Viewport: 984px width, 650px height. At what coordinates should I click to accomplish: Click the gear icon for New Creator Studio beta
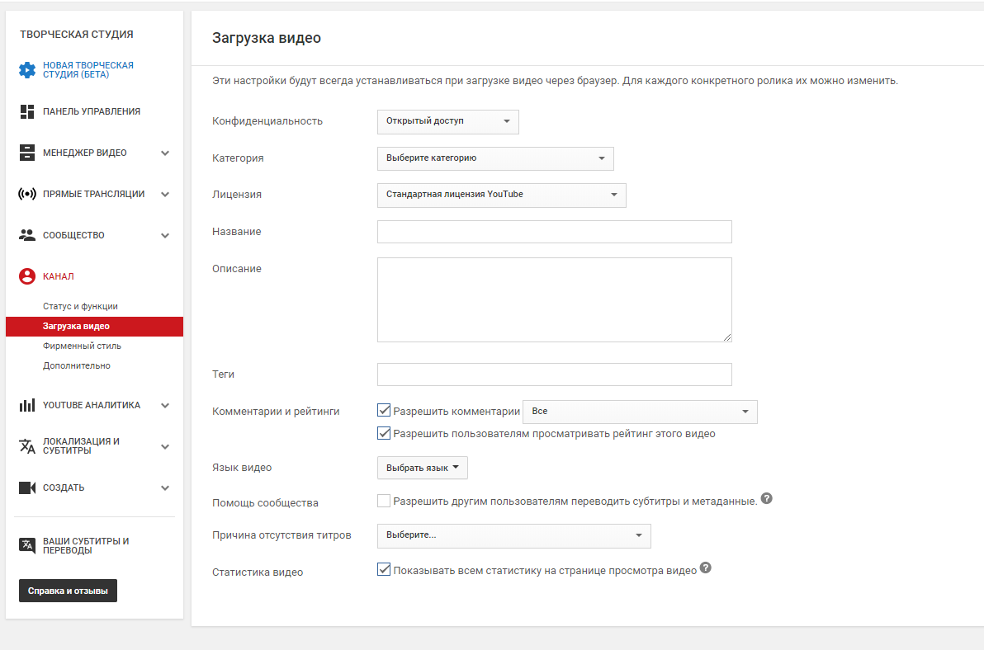click(27, 70)
